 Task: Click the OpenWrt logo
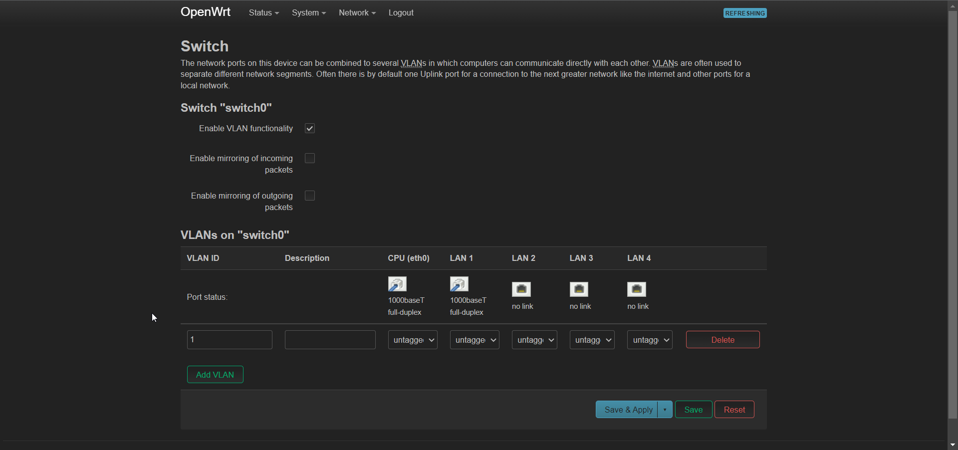pyautogui.click(x=205, y=12)
